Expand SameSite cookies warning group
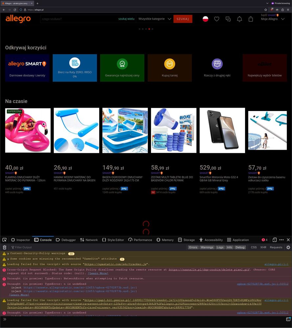292x328 pixels. coord(8,259)
